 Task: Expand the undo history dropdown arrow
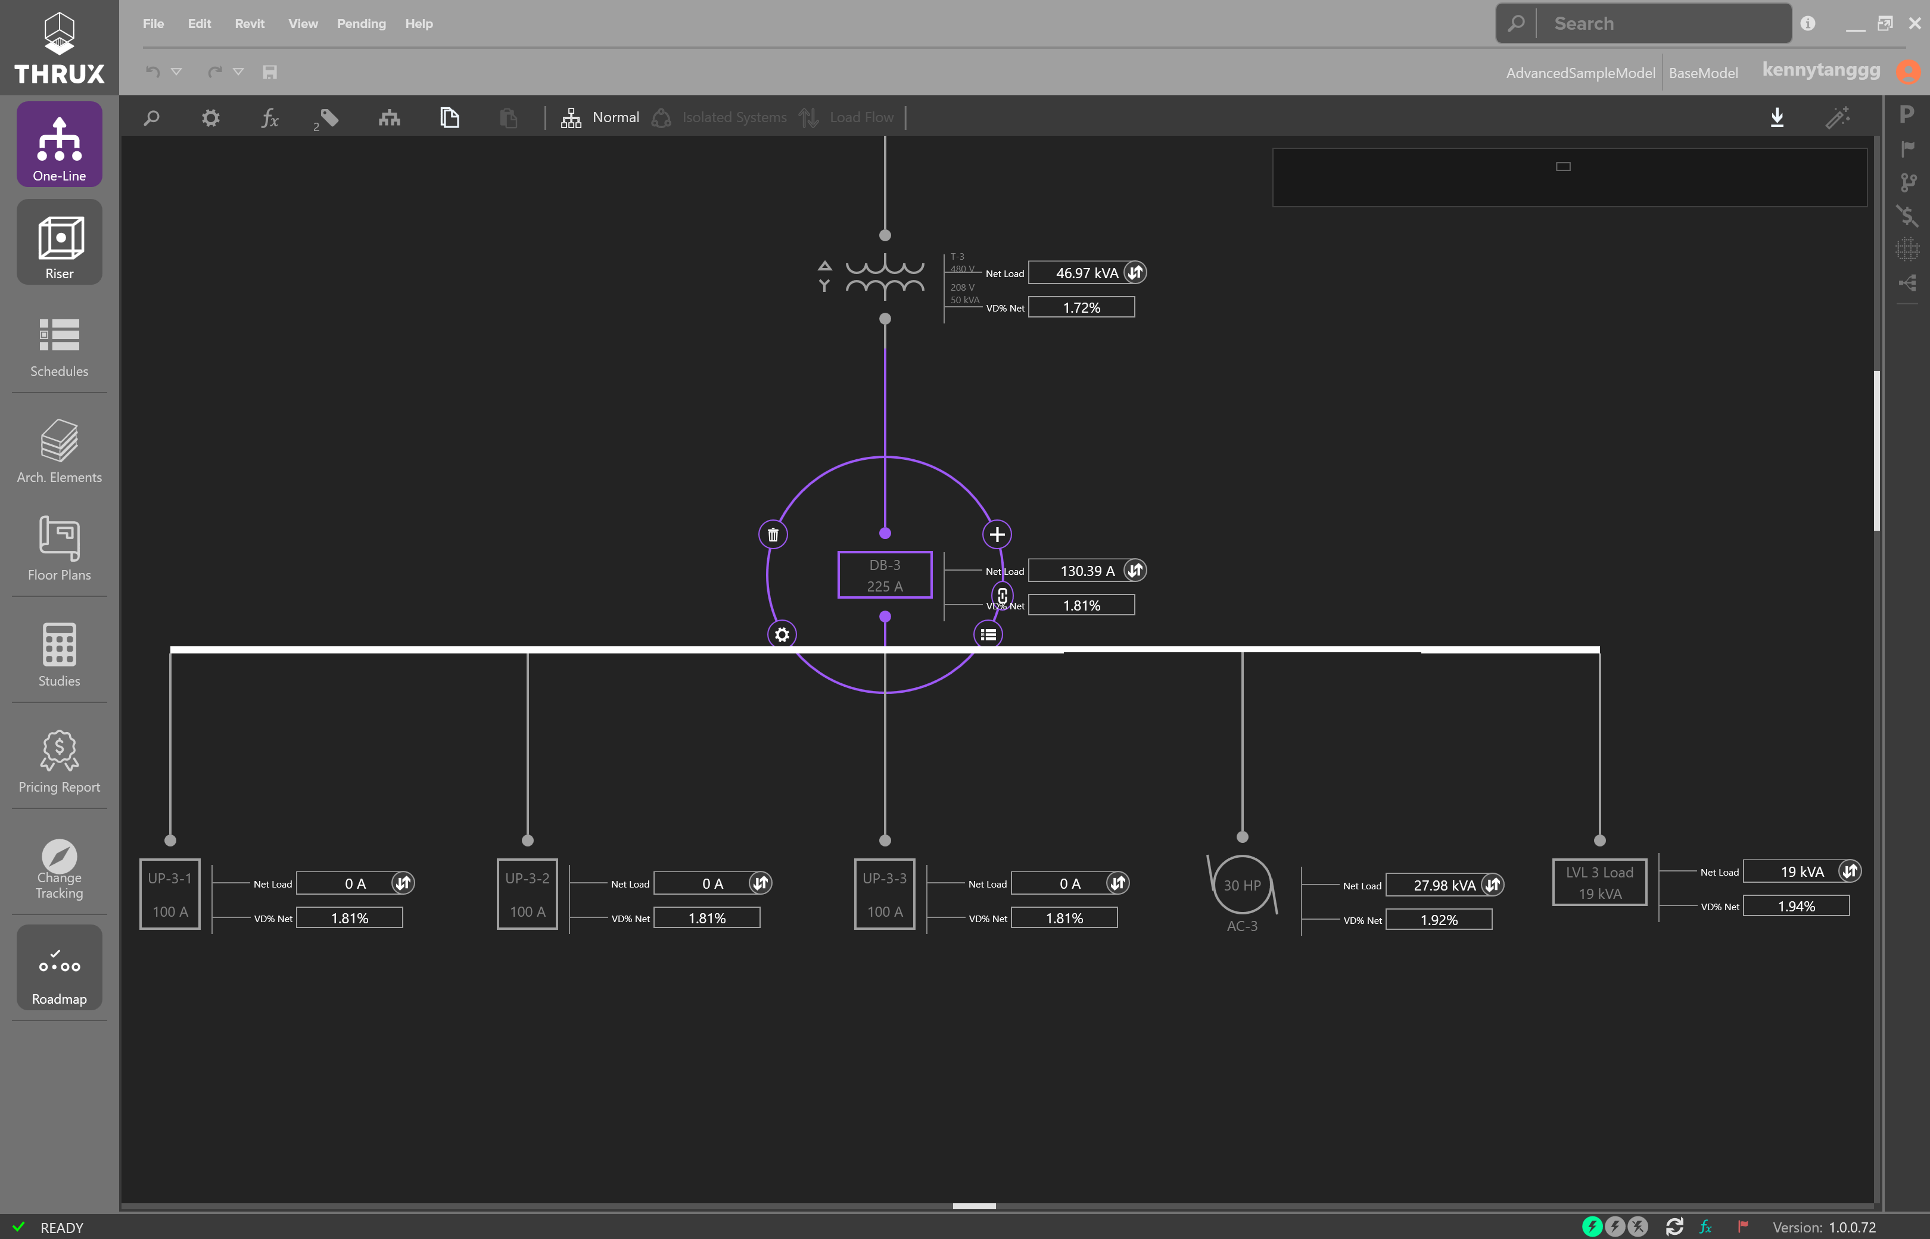pos(176,71)
